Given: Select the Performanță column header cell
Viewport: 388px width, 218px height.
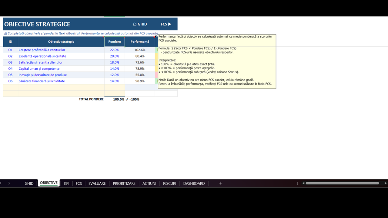Looking at the screenshot, I should tap(140, 41).
